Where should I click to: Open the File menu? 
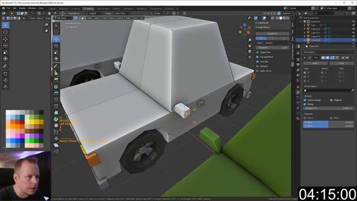click(x=8, y=8)
